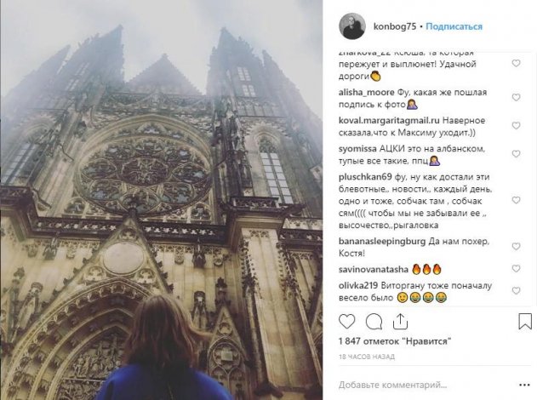This screenshot has width=537, height=400.
Task: Like the post with the large heart icon
Action: 346,322
